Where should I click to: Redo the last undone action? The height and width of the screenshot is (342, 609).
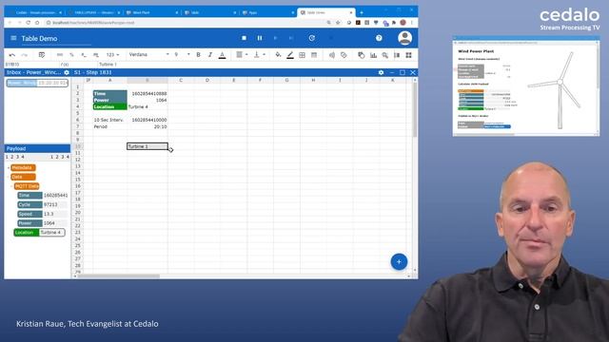click(24, 55)
